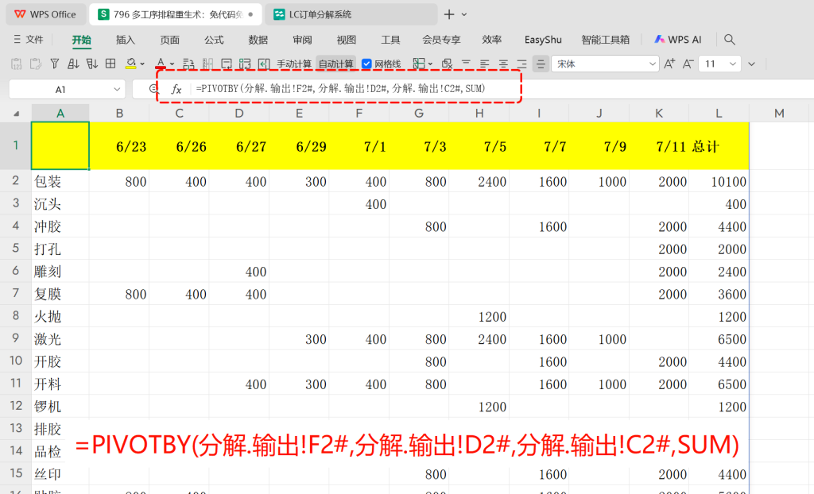Click into the formula bar PIVOTBY text

(340, 89)
